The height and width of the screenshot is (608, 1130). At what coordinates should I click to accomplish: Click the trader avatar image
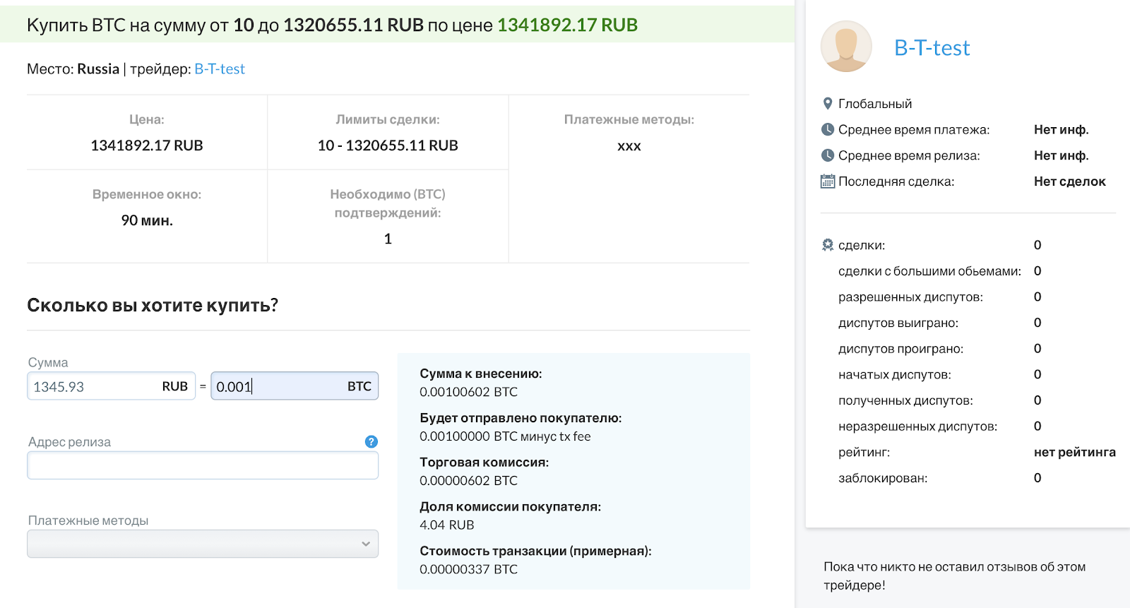(845, 47)
